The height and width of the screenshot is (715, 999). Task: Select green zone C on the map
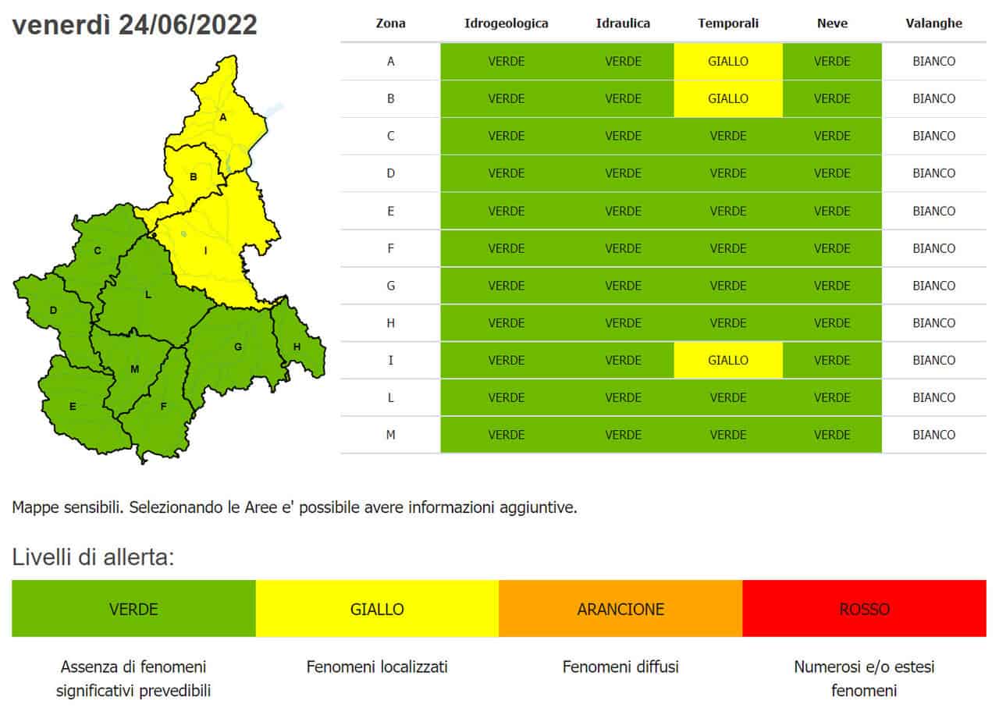[x=98, y=250]
